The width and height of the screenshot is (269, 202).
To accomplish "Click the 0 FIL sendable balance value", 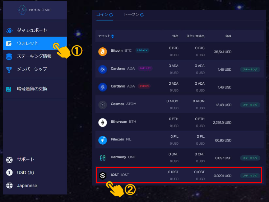I will pyautogui.click(x=201, y=137).
